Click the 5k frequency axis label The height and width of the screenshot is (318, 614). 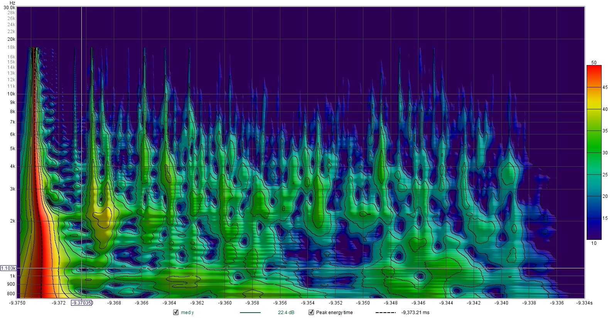[13, 149]
